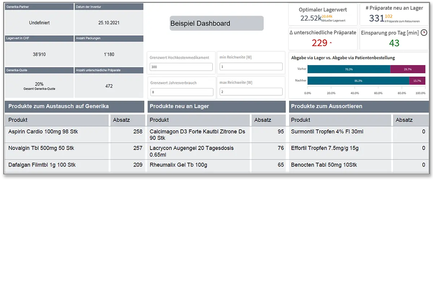This screenshot has width=433, height=289.
Task: Click the Optimaler Lagerwert 22.52k value
Action: [x=311, y=18]
